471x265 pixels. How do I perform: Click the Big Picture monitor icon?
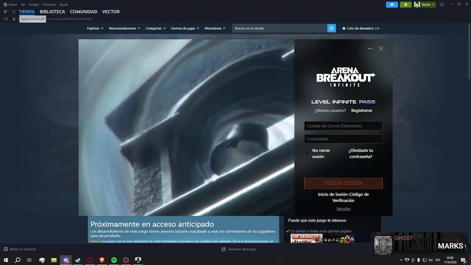[x=442, y=4]
